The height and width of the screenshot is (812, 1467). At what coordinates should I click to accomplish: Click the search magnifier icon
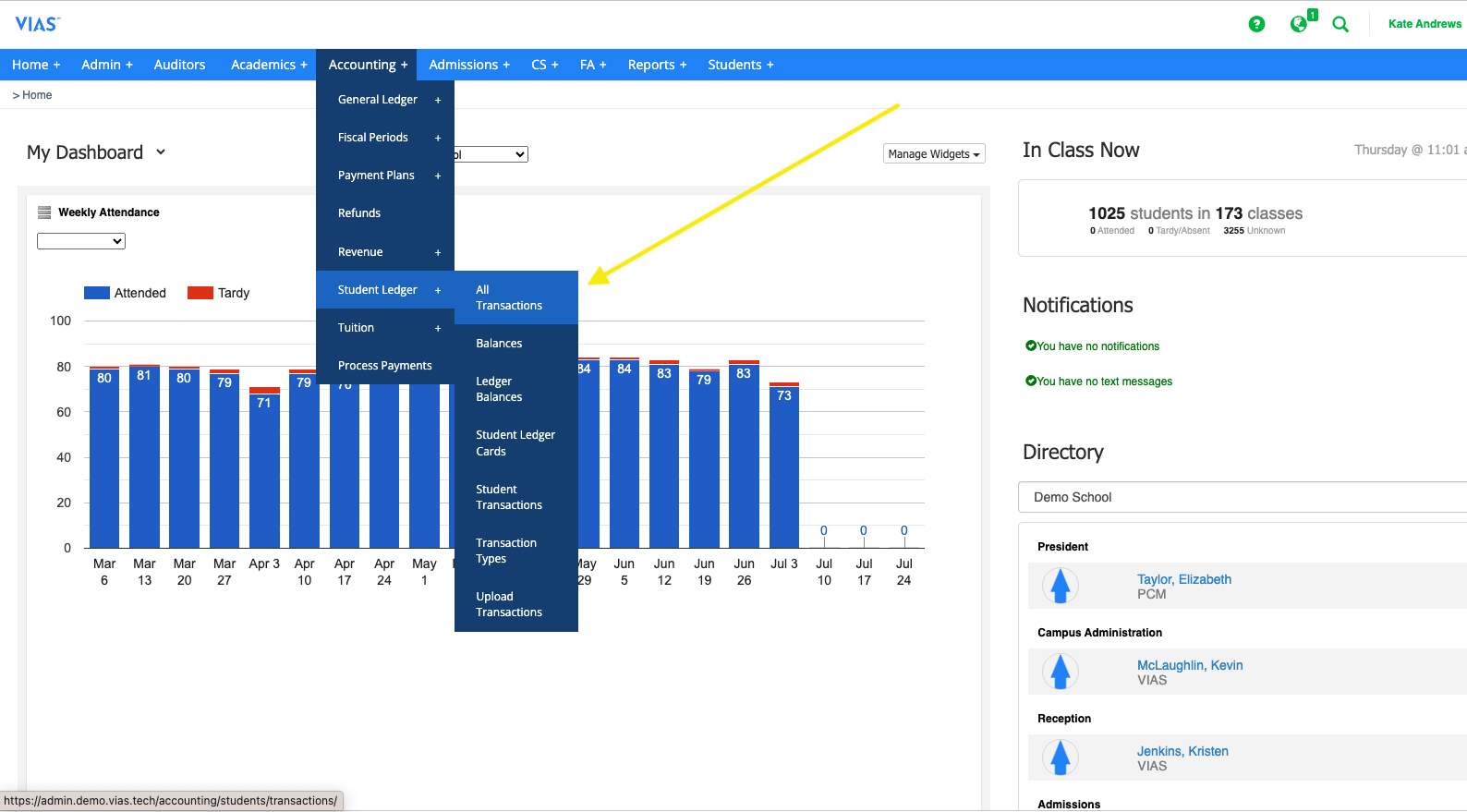[1340, 24]
